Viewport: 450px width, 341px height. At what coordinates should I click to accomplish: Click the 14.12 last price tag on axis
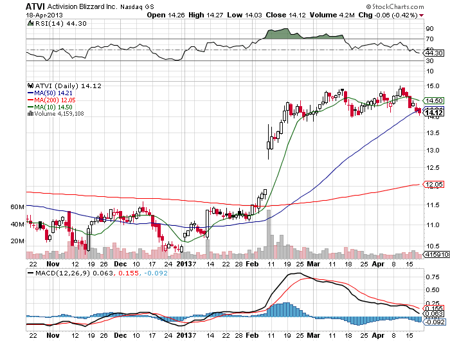tap(434, 113)
